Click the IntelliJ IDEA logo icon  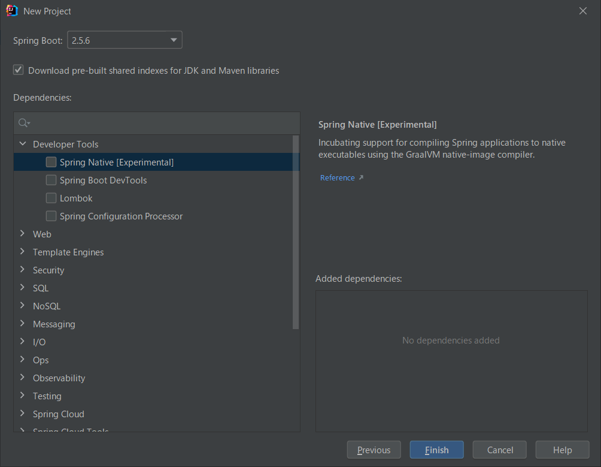[x=11, y=10]
